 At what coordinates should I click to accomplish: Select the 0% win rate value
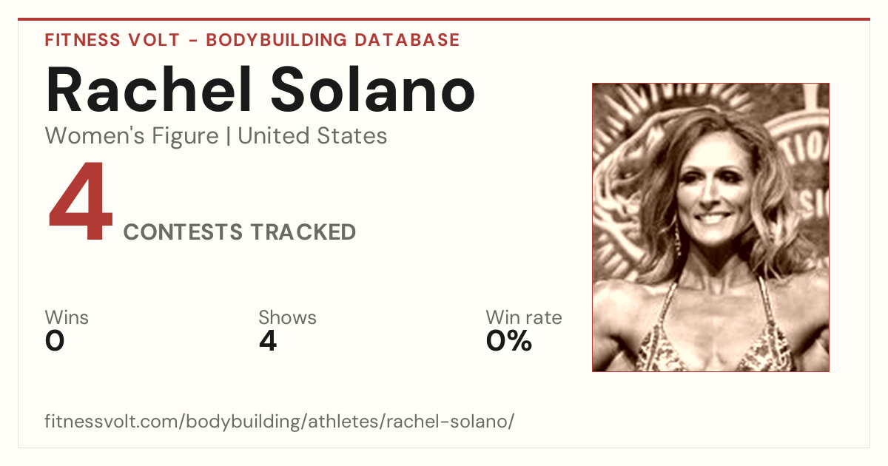pyautogui.click(x=509, y=341)
